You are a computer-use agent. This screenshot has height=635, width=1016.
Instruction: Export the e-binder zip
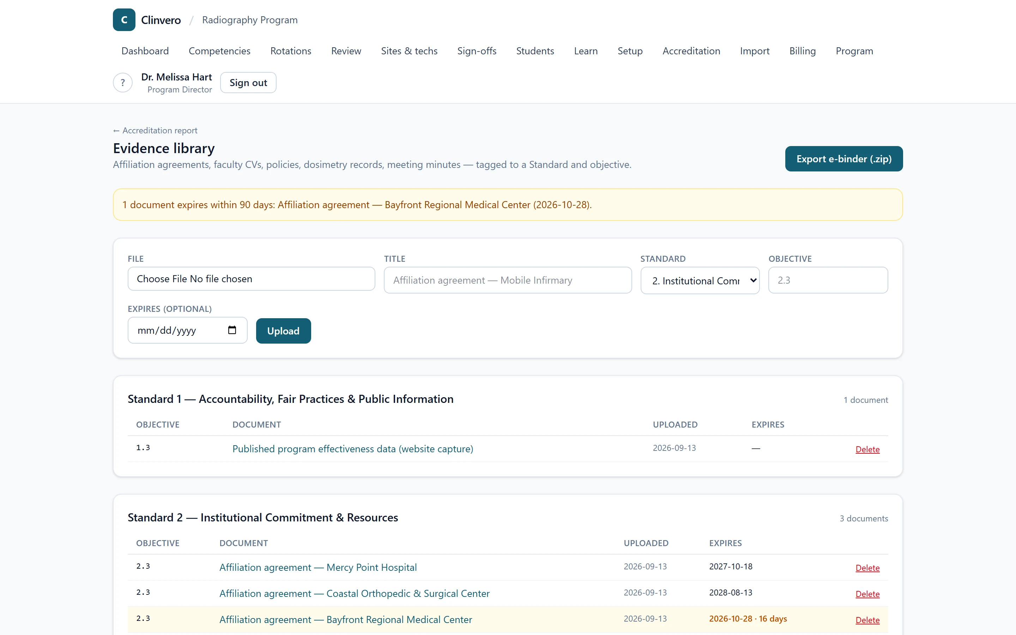coord(844,159)
